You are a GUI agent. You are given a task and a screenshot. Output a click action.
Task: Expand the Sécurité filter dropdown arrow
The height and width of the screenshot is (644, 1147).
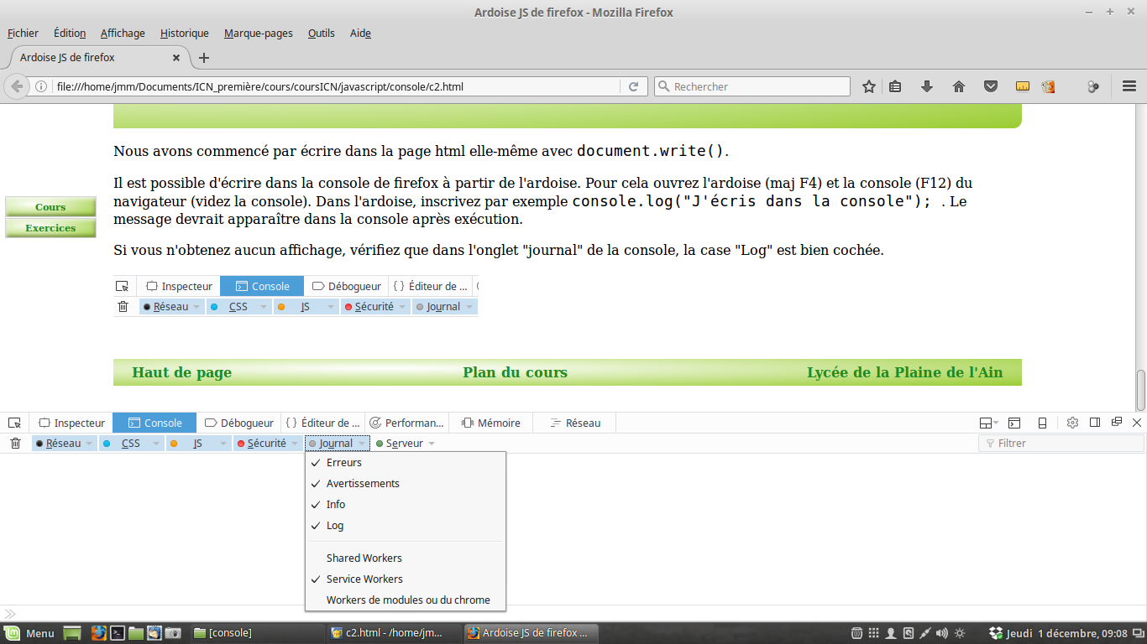294,444
